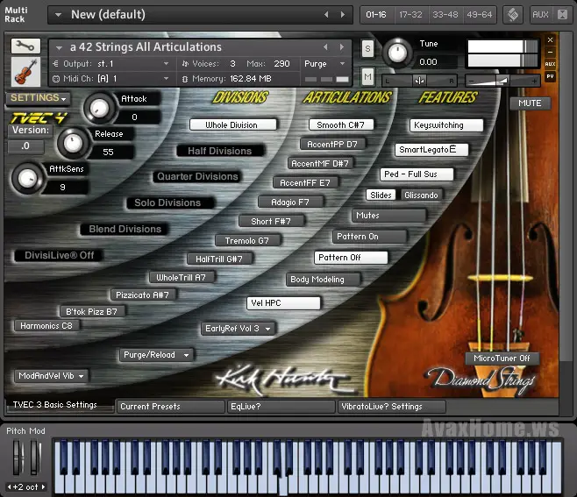577x497 pixels.
Task: Enable Slides mode
Action: tap(381, 195)
